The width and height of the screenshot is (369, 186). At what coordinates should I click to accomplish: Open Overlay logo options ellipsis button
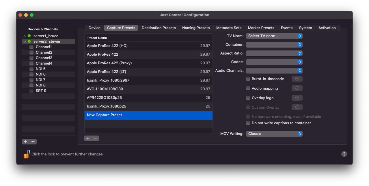tap(297, 98)
